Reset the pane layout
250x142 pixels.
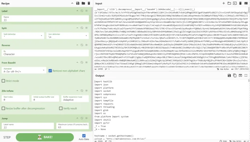(x=246, y=3)
